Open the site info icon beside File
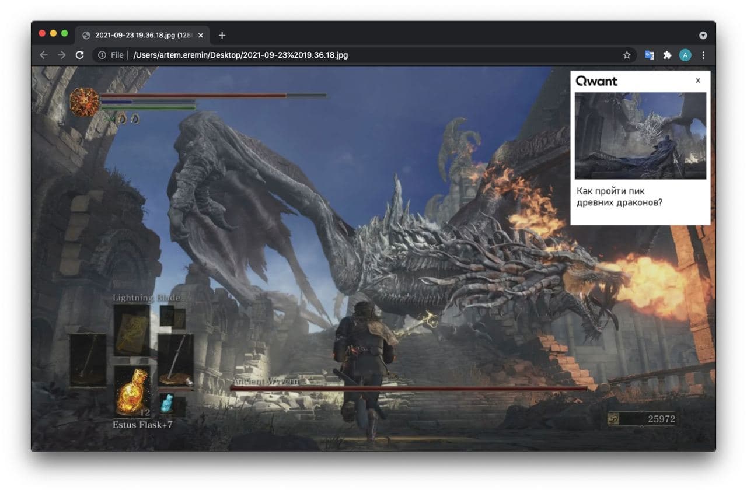This screenshot has width=747, height=493. click(x=102, y=55)
